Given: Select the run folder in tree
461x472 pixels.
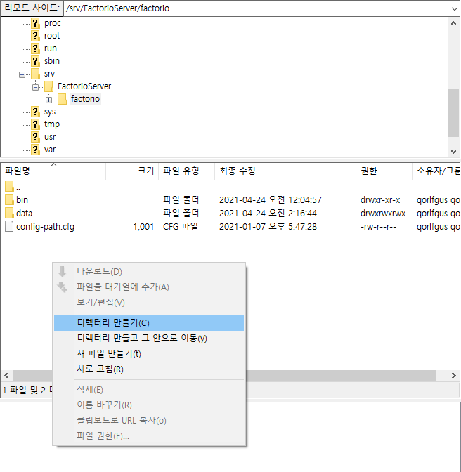Looking at the screenshot, I should (x=51, y=48).
